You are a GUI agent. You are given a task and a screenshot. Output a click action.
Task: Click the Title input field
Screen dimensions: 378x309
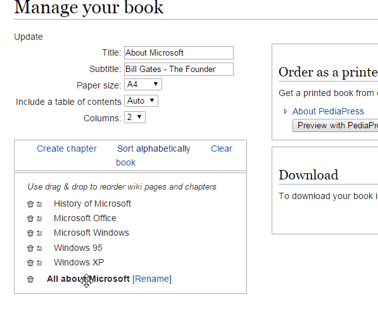click(x=179, y=52)
